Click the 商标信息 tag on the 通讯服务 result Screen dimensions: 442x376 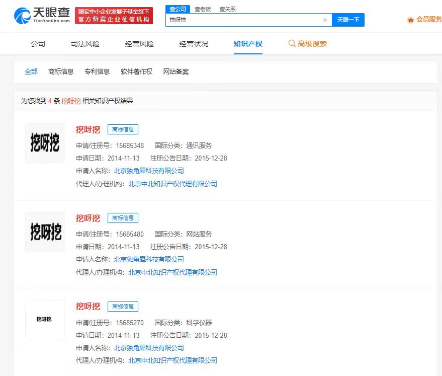123,129
